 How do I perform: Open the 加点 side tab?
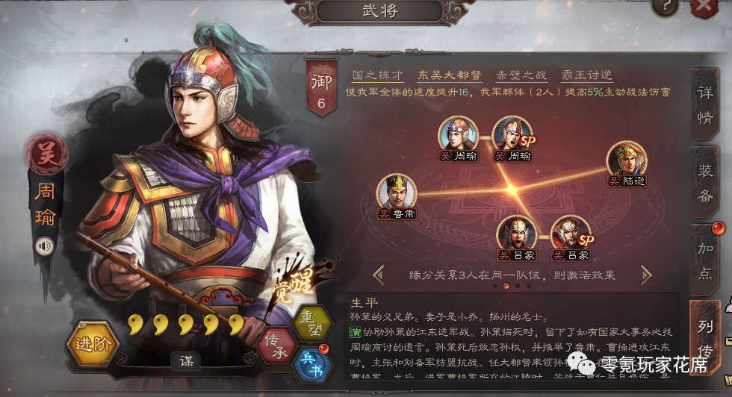[x=704, y=260]
